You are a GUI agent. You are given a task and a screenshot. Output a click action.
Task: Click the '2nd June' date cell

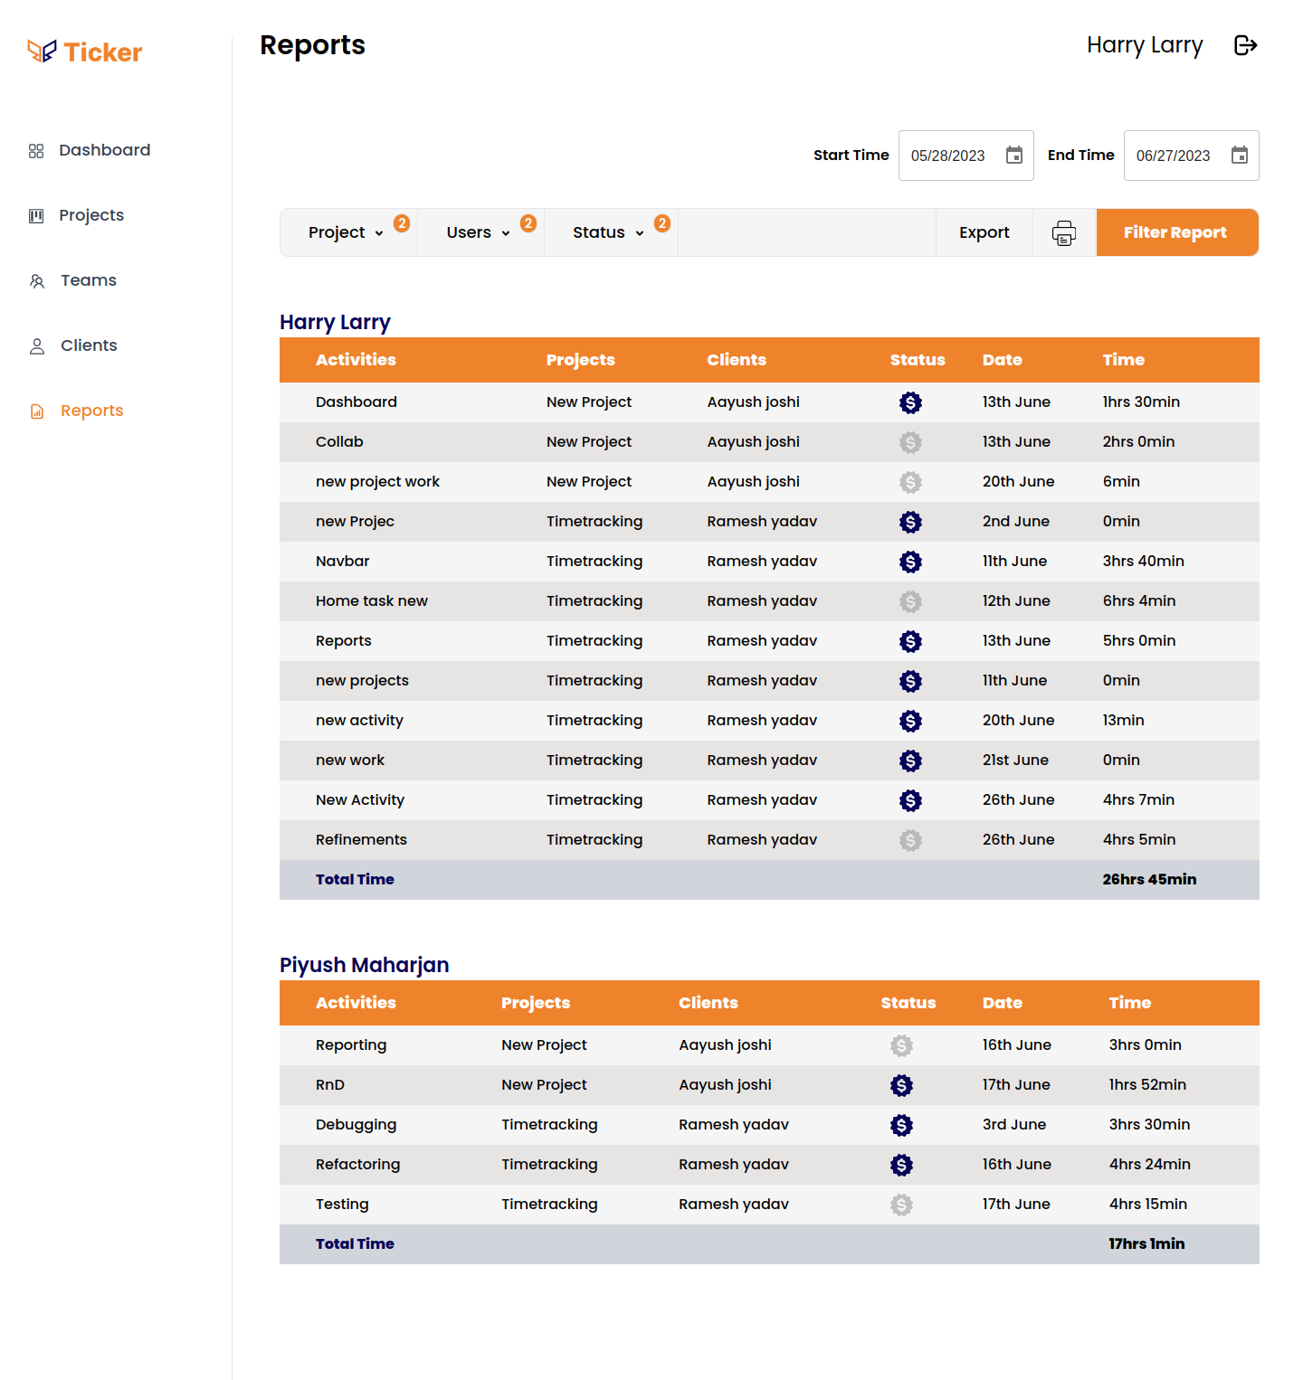pyautogui.click(x=1016, y=522)
